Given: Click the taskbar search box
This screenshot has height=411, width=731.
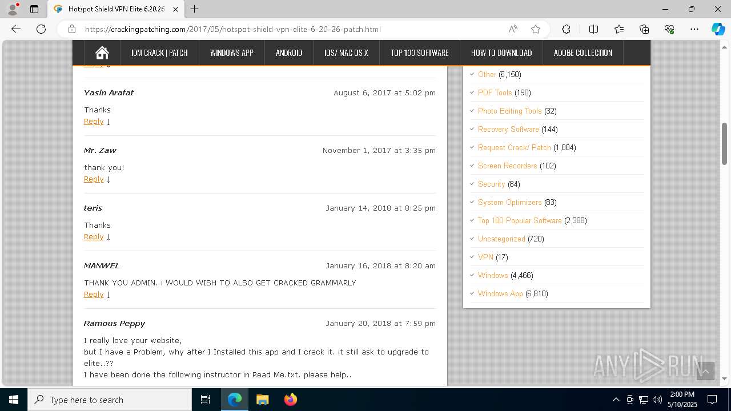Looking at the screenshot, I should 110,400.
